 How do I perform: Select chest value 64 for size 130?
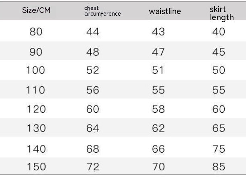(92, 128)
